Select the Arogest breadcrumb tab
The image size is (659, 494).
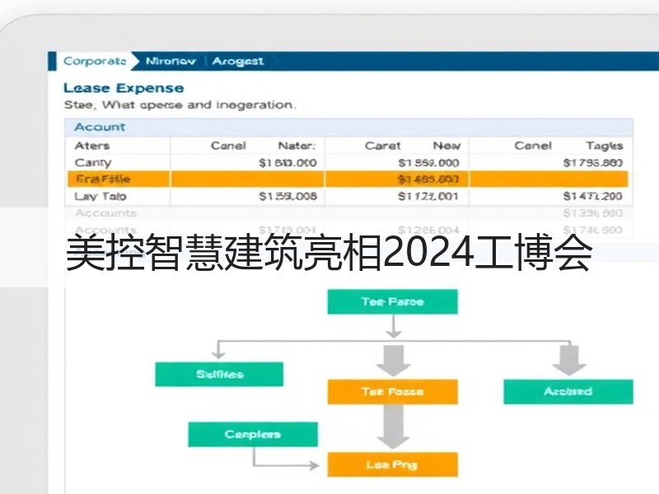point(238,61)
